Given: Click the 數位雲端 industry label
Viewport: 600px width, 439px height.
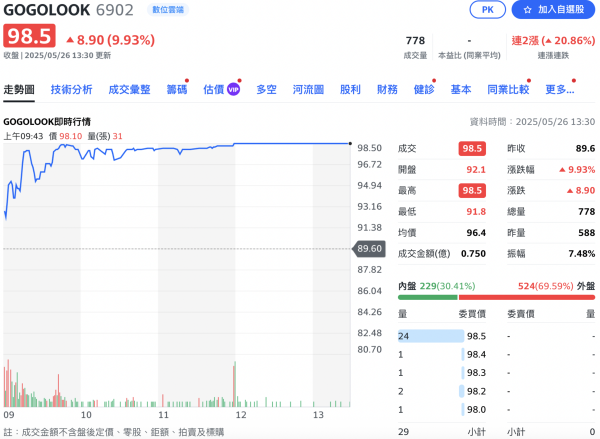Looking at the screenshot, I should [x=168, y=10].
